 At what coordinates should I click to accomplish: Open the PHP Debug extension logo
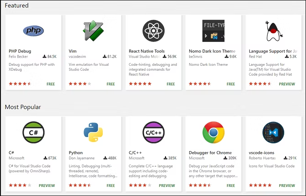pos(33,30)
